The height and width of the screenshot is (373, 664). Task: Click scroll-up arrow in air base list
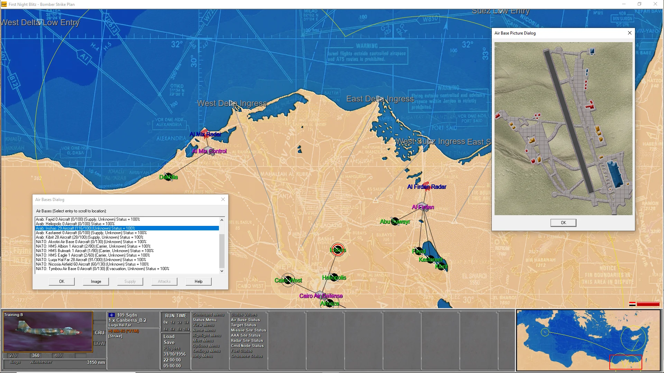(222, 220)
